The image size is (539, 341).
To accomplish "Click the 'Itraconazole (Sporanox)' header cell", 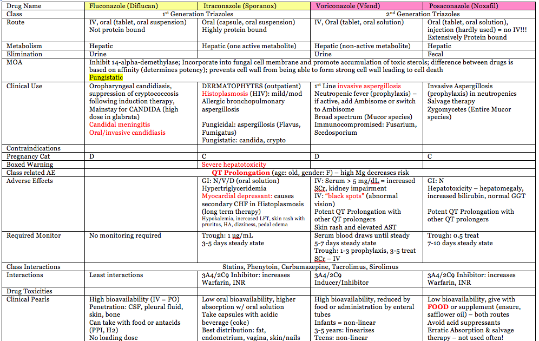I will click(254, 6).
